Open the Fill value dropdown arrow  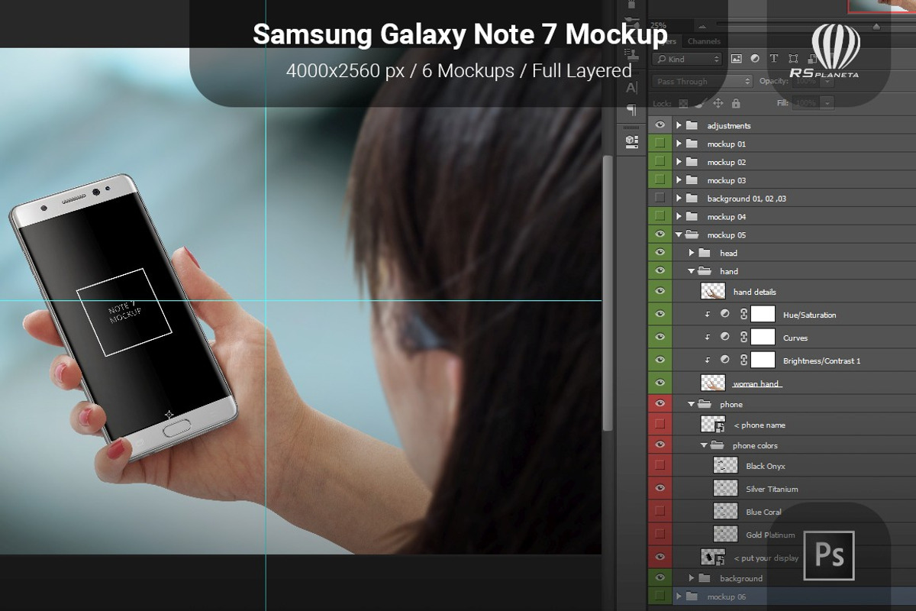coord(827,102)
